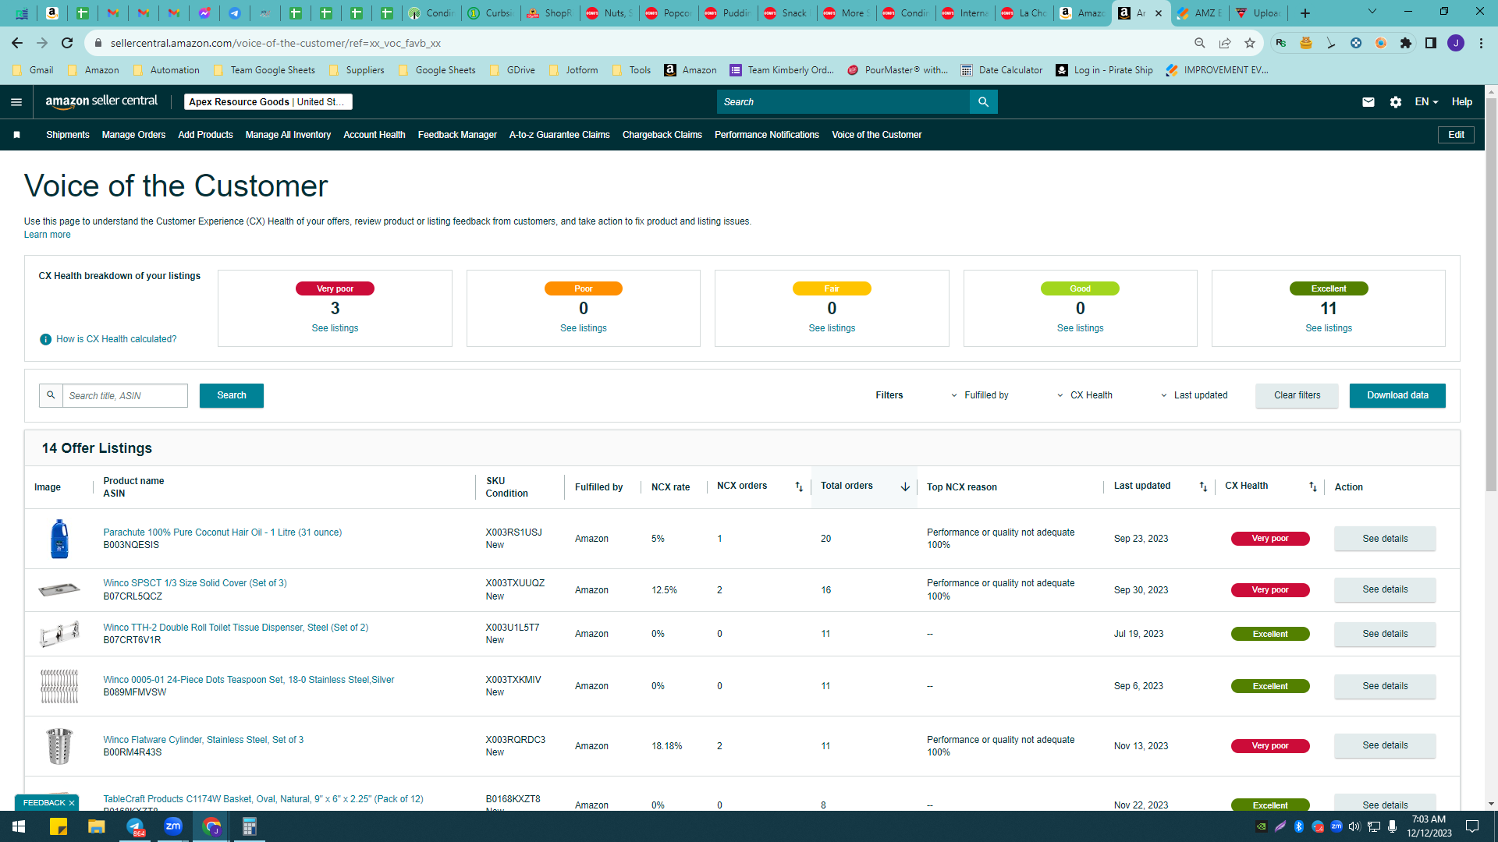This screenshot has width=1498, height=842.
Task: Open the Fulfilled by filter dropdown
Action: tap(980, 395)
